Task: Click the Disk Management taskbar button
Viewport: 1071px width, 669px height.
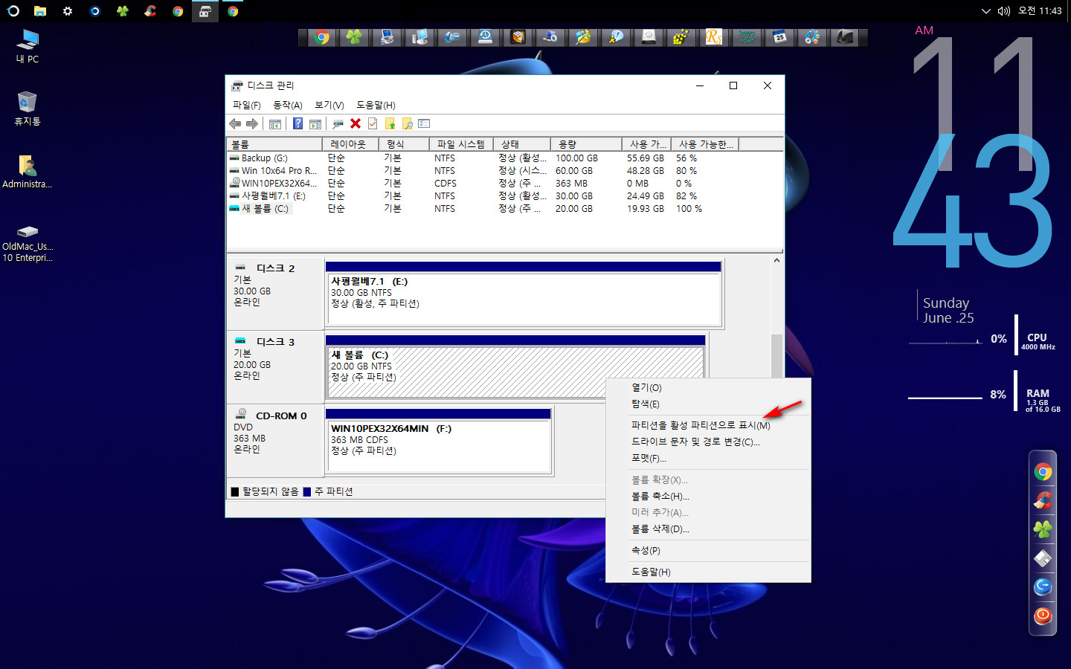Action: 205,11
